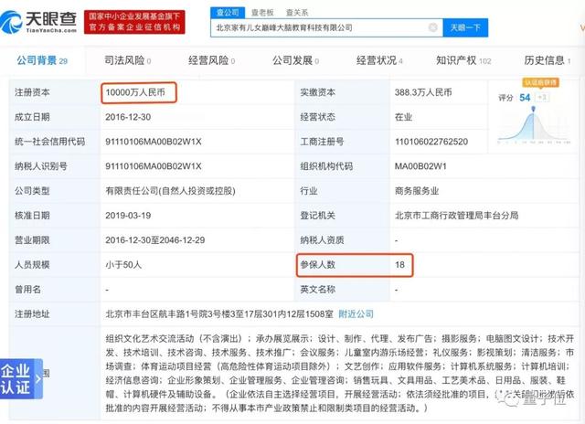Select the 查老板 search tab

(262, 13)
